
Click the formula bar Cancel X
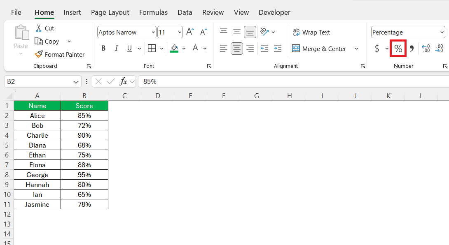[x=98, y=81]
